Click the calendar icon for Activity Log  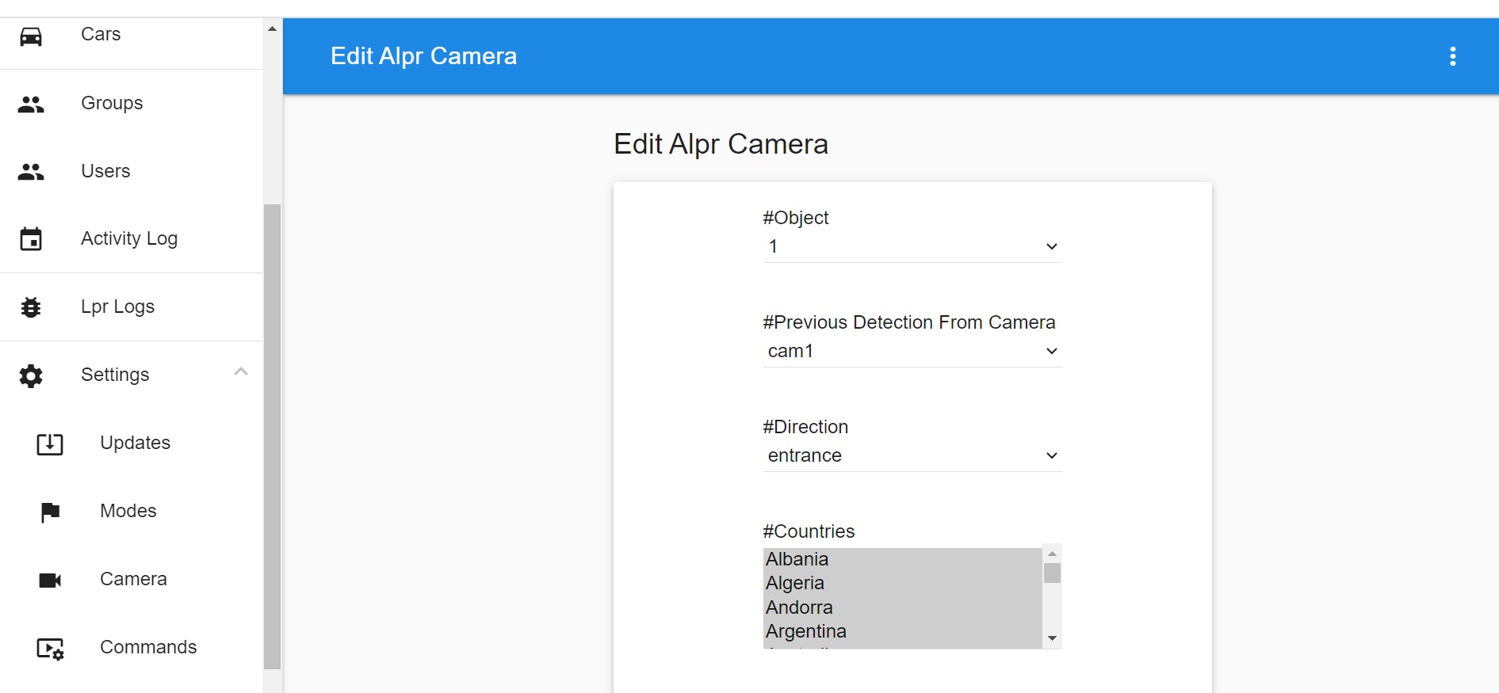[31, 239]
